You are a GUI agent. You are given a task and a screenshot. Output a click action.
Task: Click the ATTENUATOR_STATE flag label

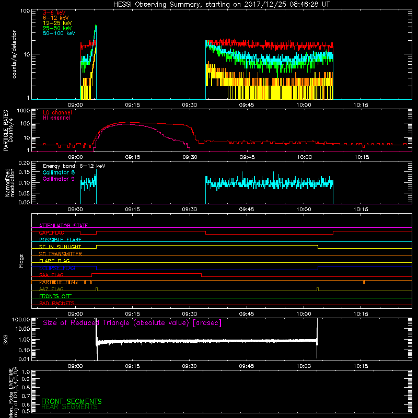click(63, 226)
